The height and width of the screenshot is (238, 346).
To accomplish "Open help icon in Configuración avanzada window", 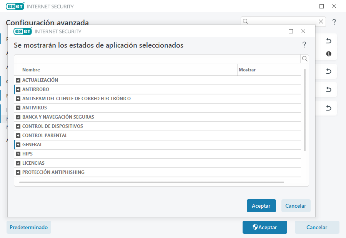I will pos(334,22).
